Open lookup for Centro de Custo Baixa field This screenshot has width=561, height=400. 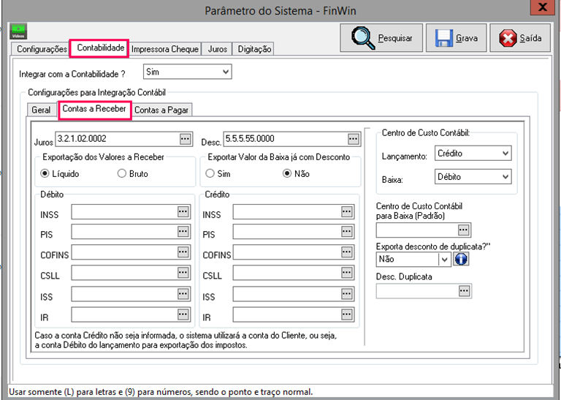pos(464,230)
